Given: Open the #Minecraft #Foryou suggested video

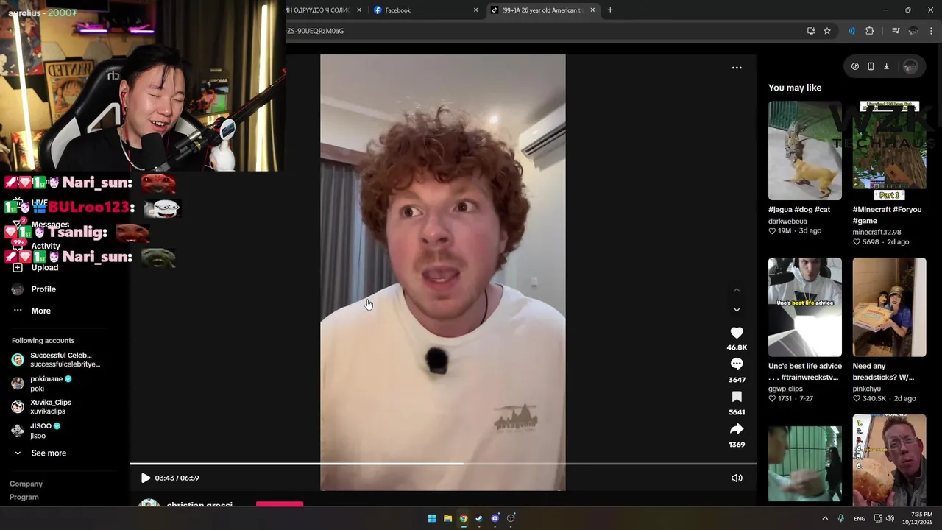Looking at the screenshot, I should coord(889,151).
